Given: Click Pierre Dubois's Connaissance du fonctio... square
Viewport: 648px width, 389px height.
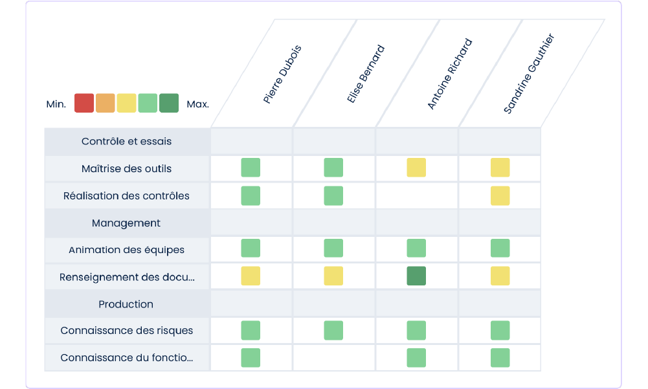Looking at the screenshot, I should (251, 358).
